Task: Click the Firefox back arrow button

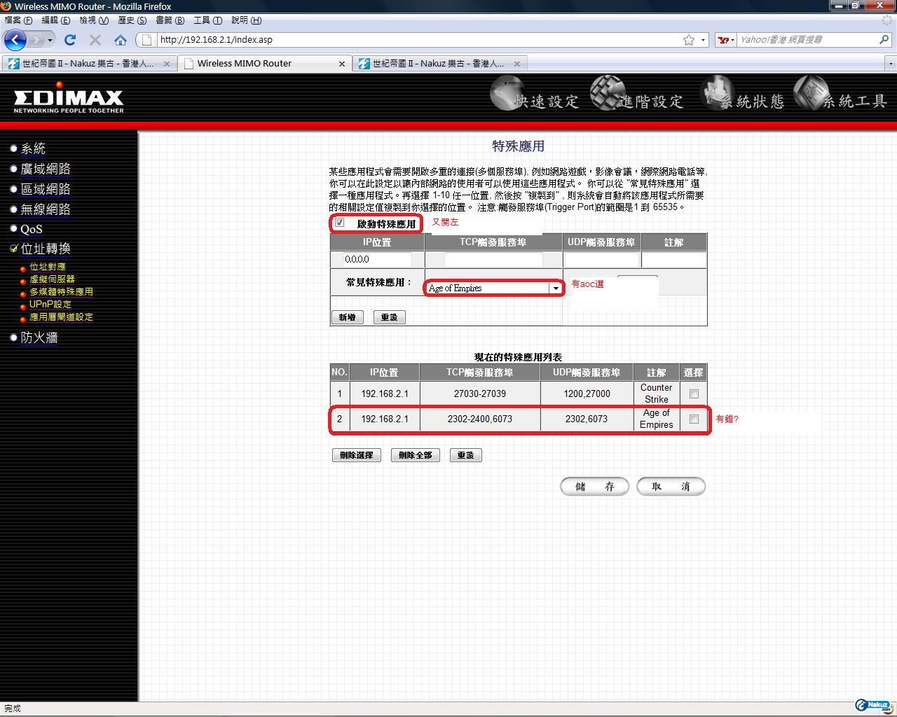Action: (15, 40)
